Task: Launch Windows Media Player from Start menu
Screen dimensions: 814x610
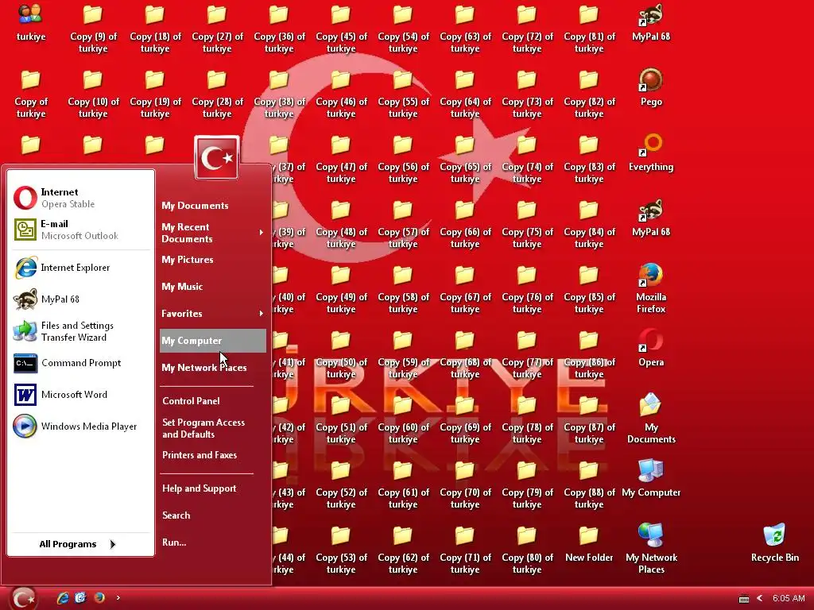Action: (x=80, y=427)
